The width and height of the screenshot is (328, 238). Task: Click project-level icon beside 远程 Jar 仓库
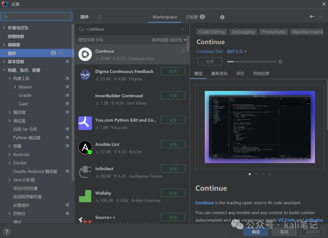(x=67, y=129)
